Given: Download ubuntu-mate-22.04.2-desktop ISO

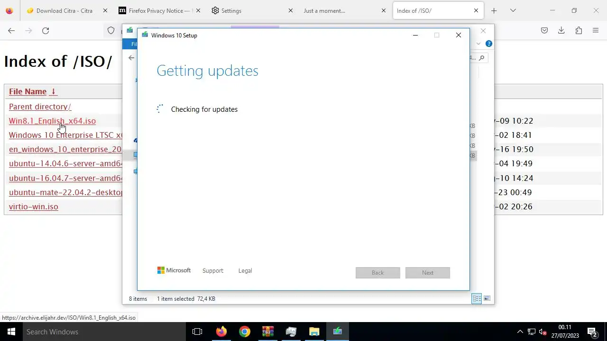Looking at the screenshot, I should click(x=65, y=192).
